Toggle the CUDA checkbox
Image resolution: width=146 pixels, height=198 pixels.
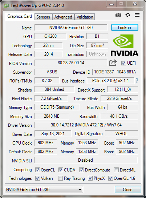[61, 170]
